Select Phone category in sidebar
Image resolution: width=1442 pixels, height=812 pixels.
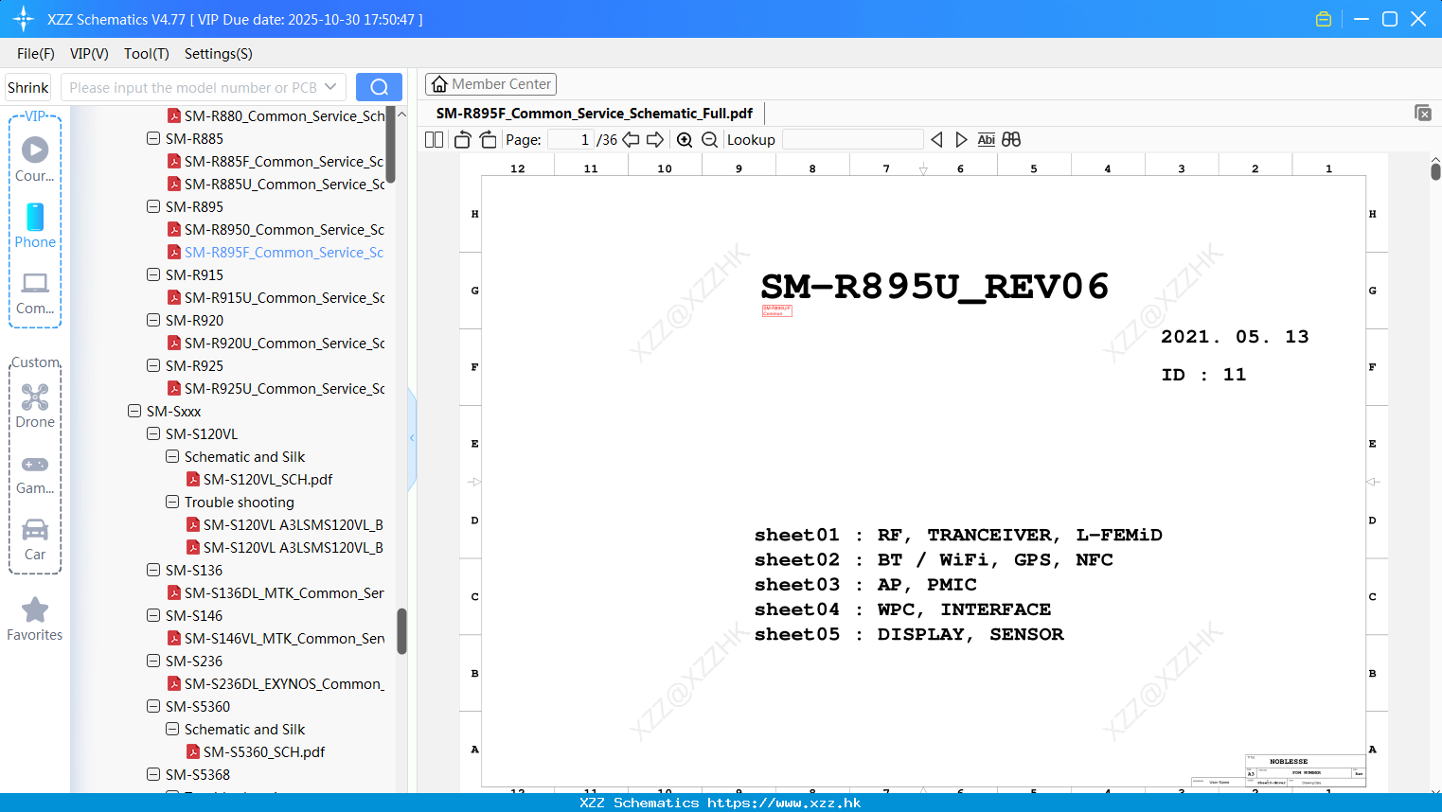click(35, 225)
